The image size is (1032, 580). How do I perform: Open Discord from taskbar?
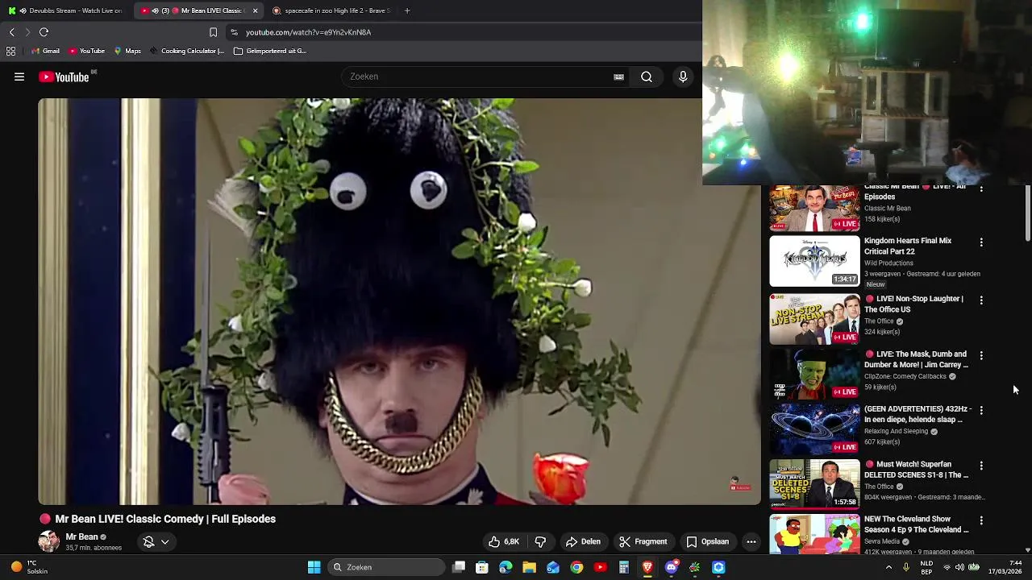(671, 567)
